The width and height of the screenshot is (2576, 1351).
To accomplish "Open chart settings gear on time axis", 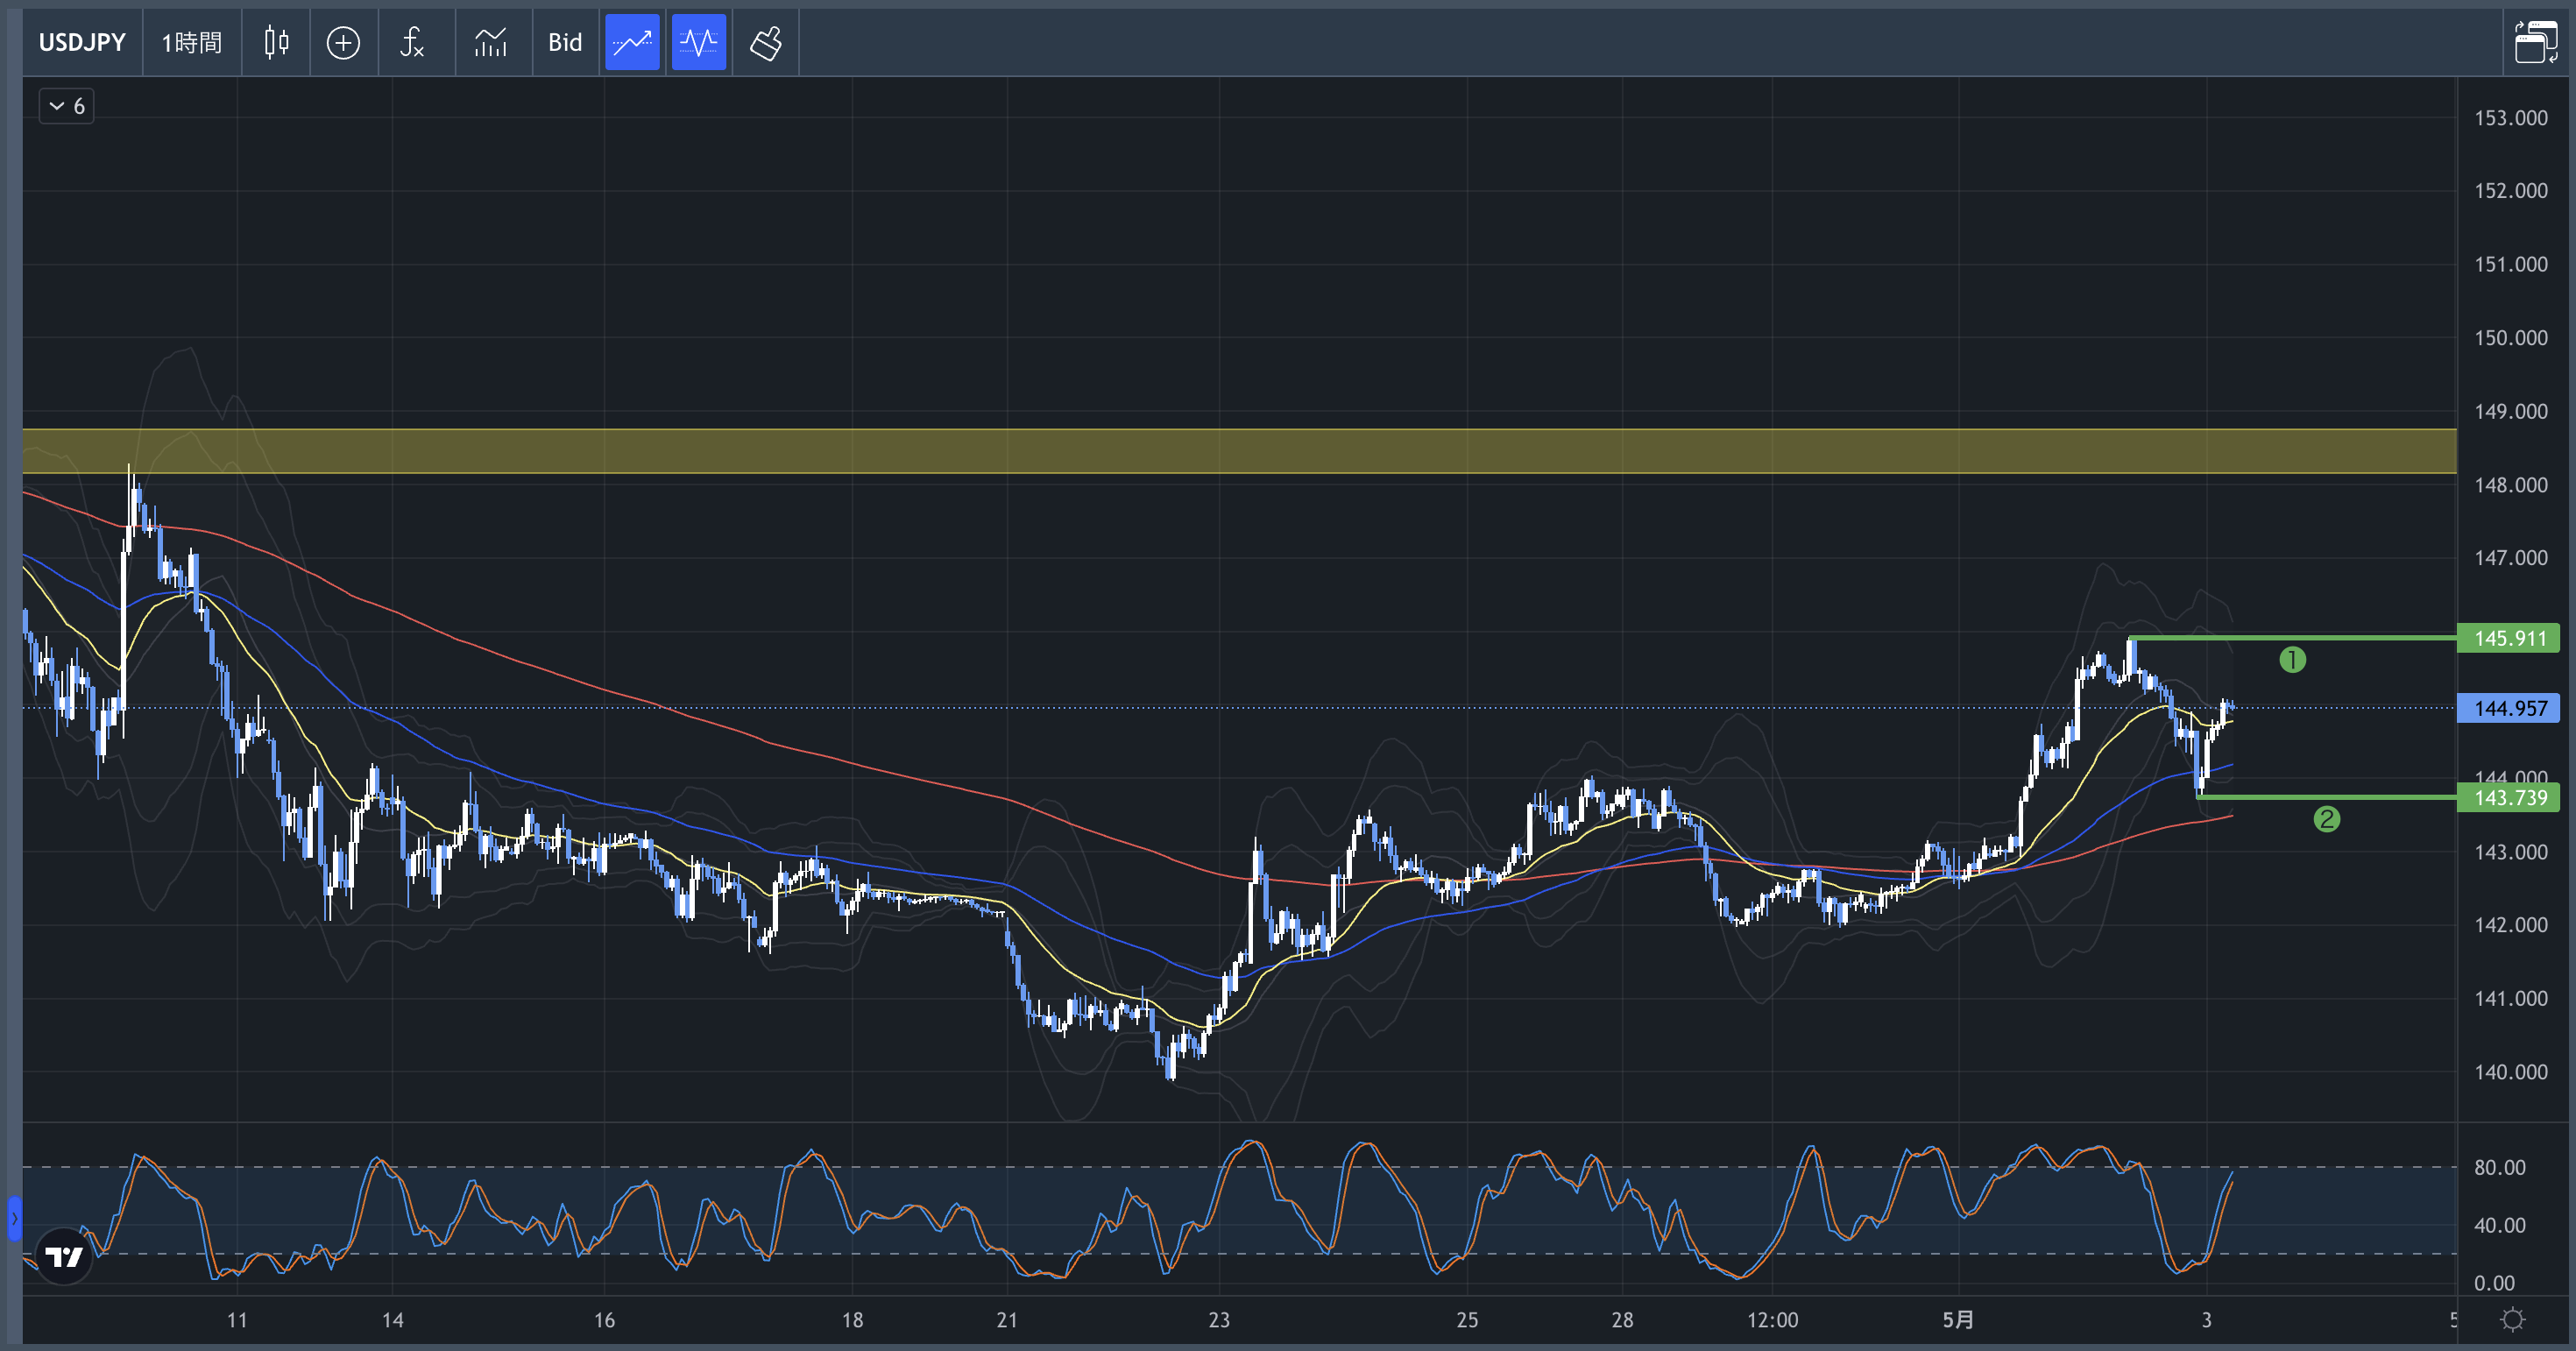I will point(2512,1320).
